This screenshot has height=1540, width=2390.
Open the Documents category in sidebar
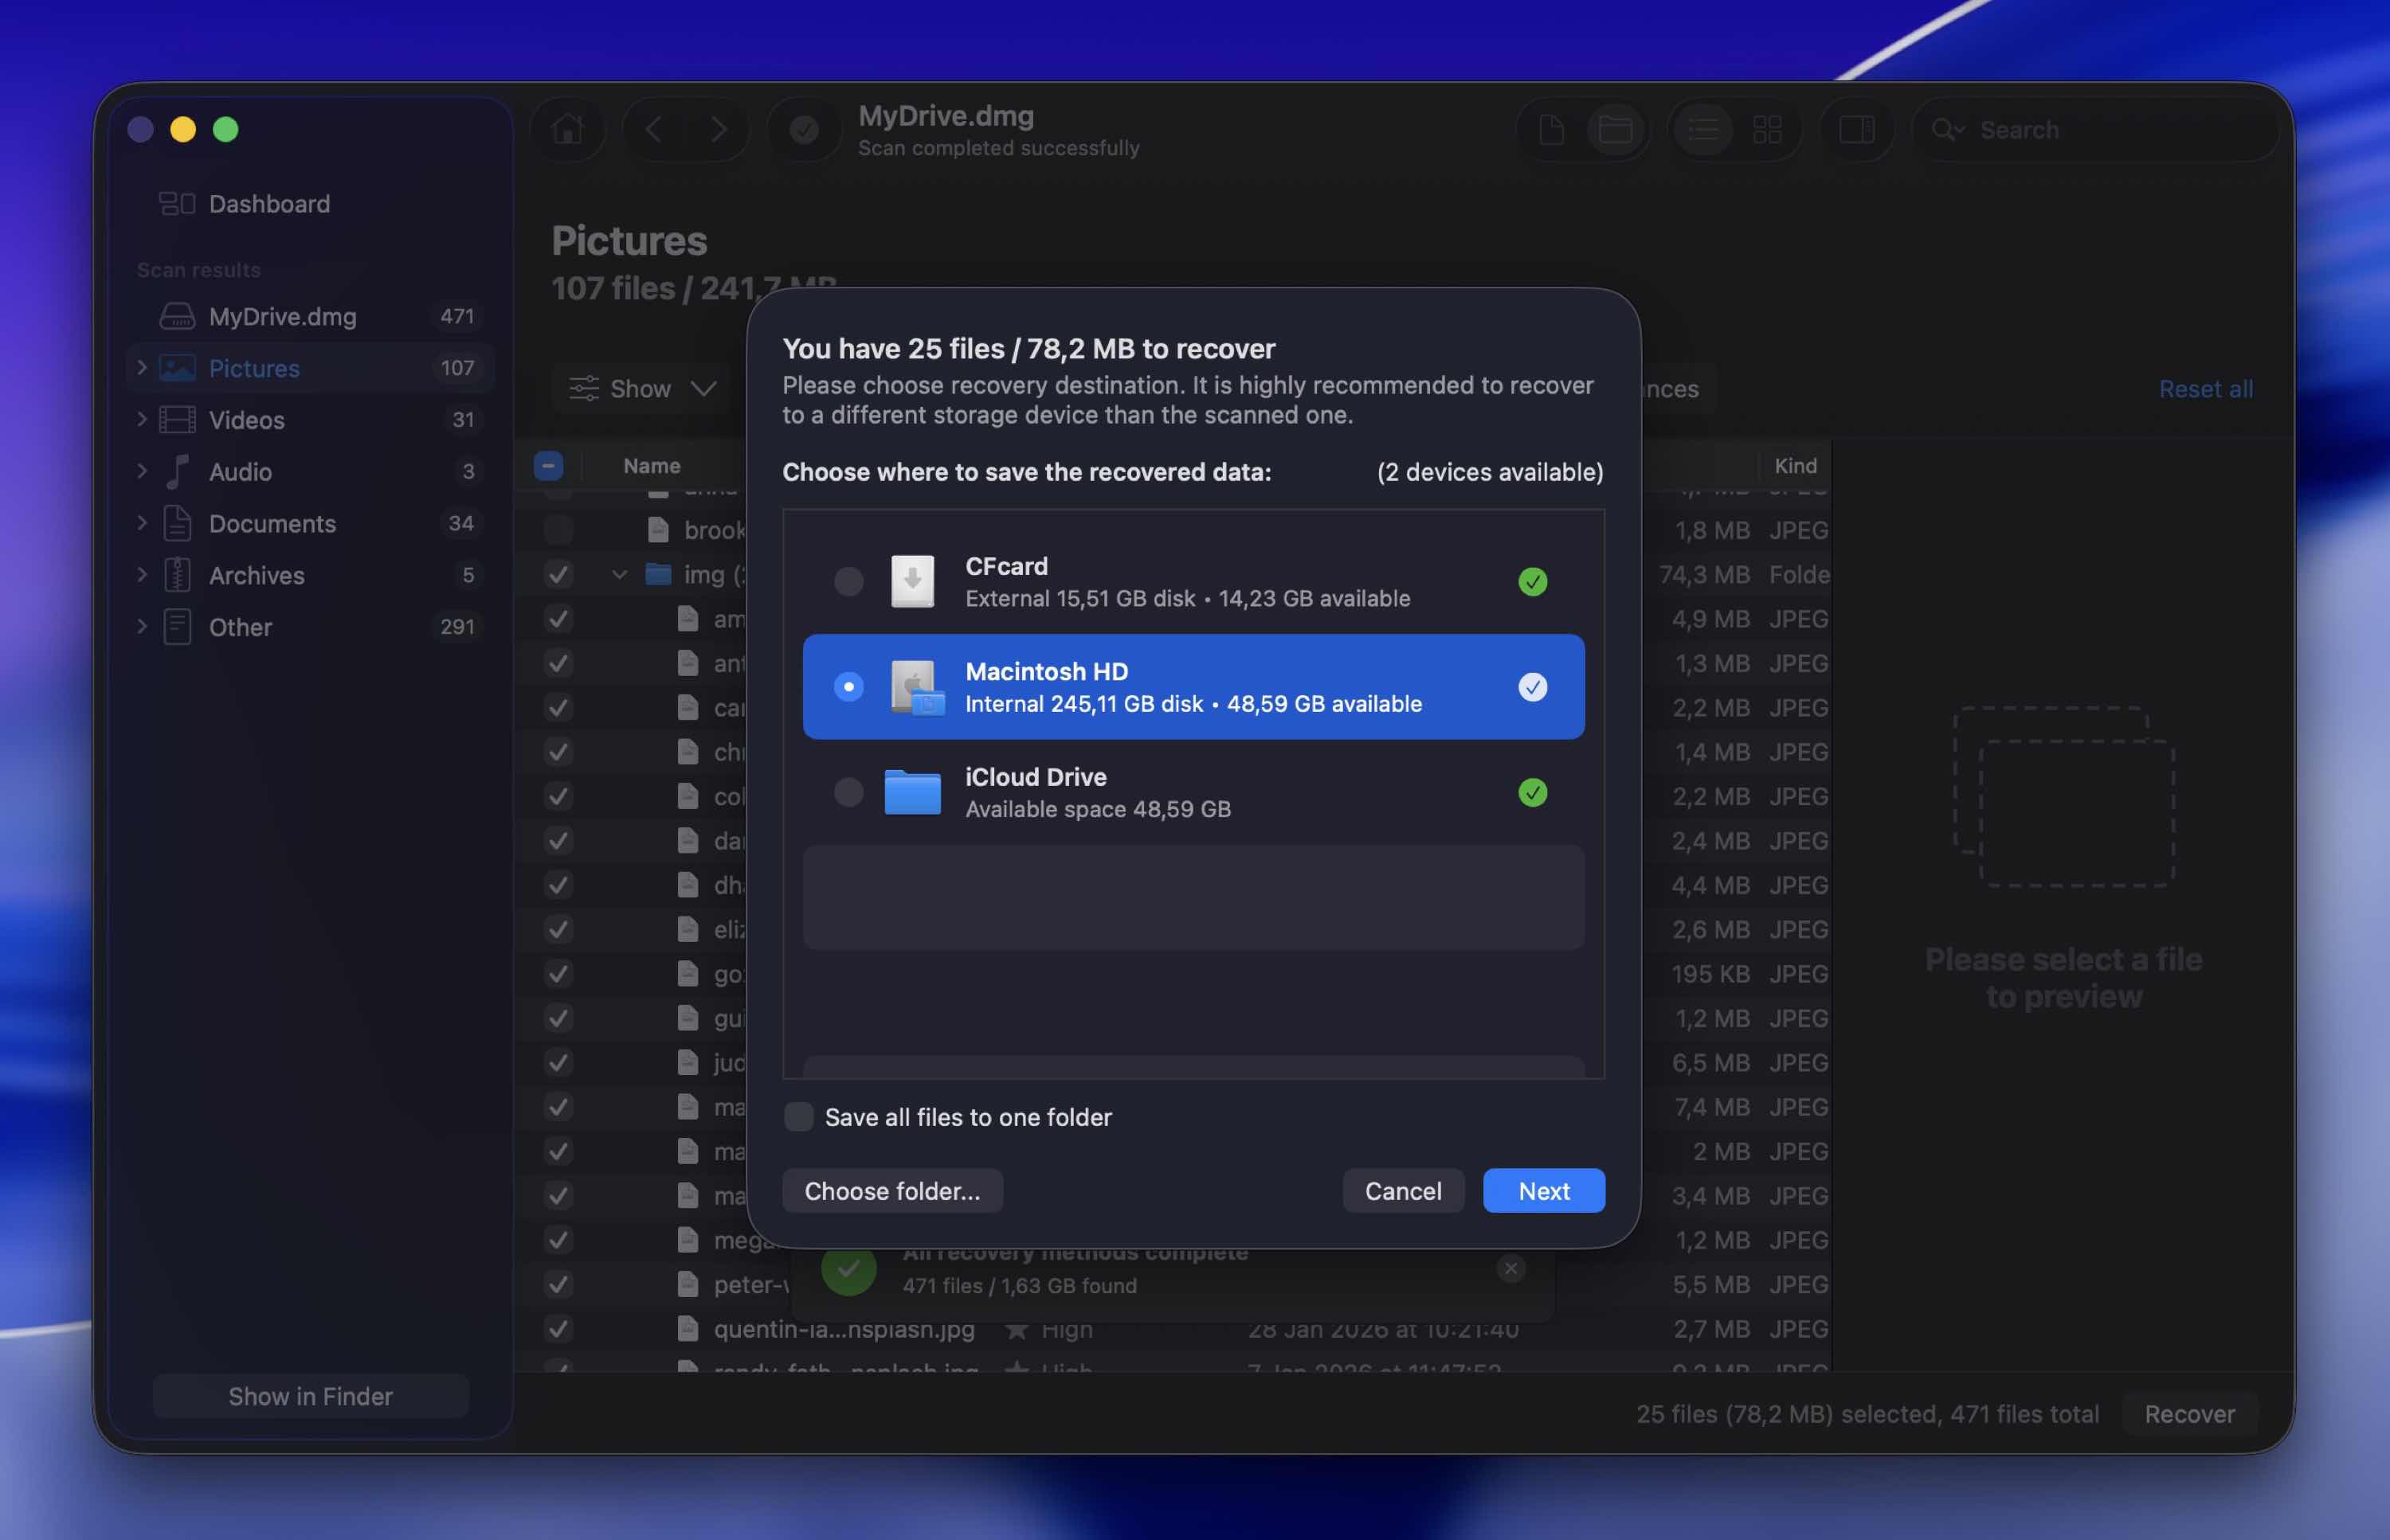[x=310, y=524]
